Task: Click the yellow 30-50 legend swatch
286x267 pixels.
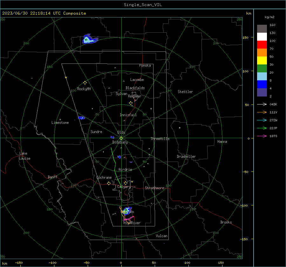Action: pyautogui.click(x=262, y=61)
